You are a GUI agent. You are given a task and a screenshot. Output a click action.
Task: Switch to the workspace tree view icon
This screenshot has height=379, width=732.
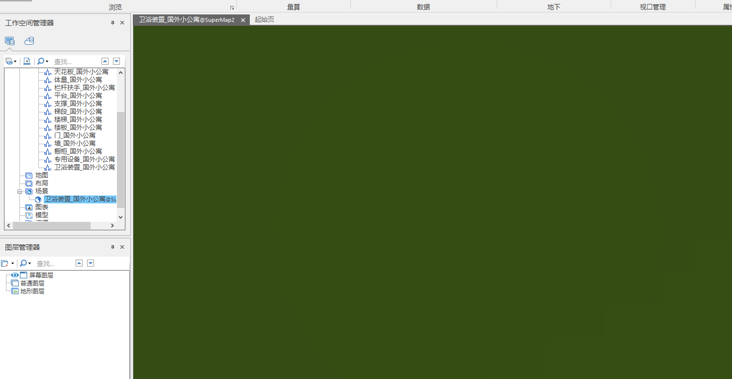[x=9, y=41]
